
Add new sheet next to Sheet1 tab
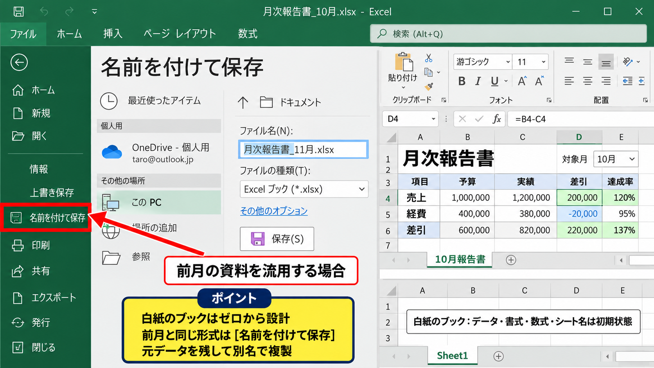click(x=498, y=356)
